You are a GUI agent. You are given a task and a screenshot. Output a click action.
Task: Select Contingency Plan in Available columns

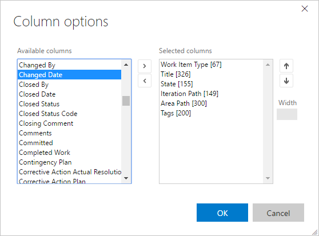point(69,162)
